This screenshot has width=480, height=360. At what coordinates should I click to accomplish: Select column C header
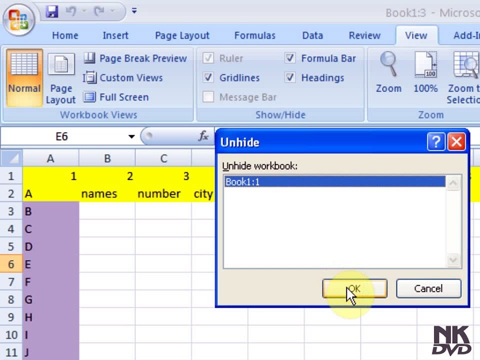click(163, 158)
